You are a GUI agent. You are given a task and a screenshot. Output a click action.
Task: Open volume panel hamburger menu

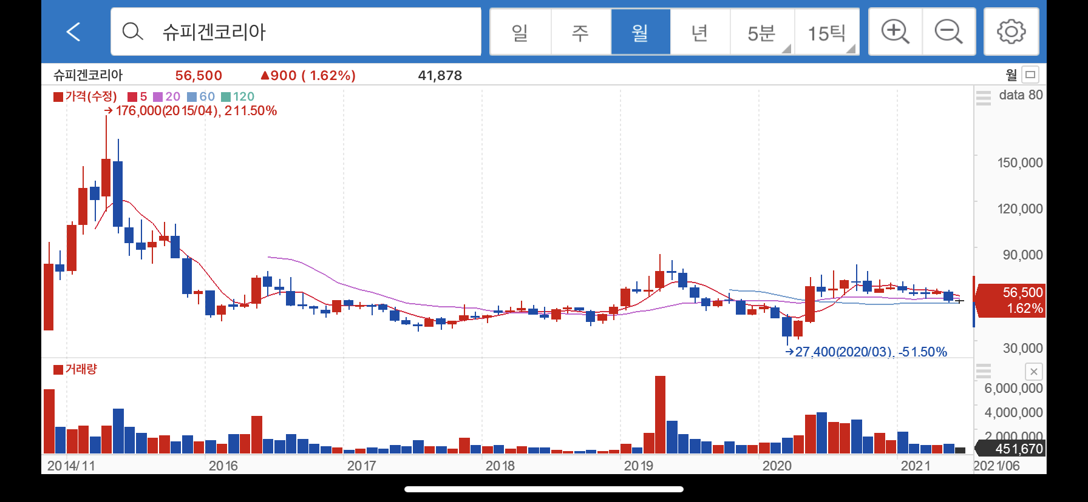pos(984,370)
